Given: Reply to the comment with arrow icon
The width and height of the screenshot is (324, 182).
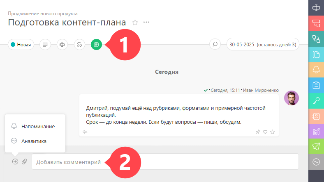Looking at the screenshot, I should pos(85,132).
